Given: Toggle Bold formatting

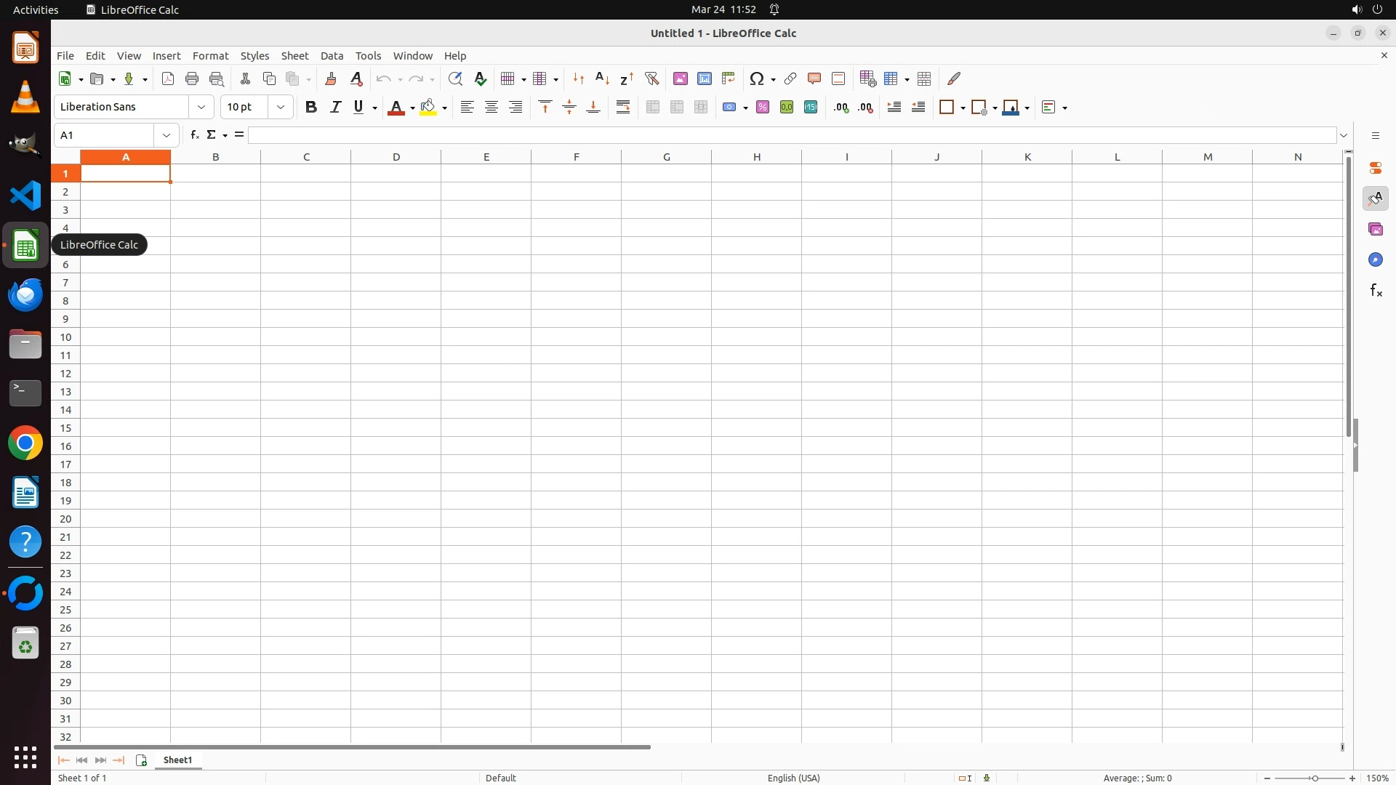Looking at the screenshot, I should (x=311, y=108).
